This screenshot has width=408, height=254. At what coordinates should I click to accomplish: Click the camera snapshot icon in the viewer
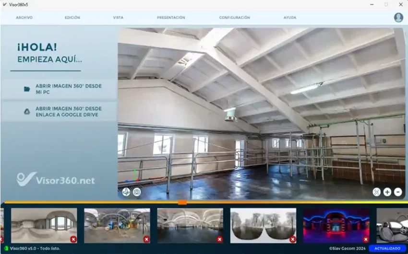pos(137,192)
